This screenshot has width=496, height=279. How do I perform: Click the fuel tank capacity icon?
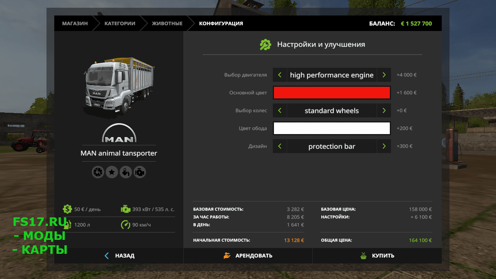[67, 225]
